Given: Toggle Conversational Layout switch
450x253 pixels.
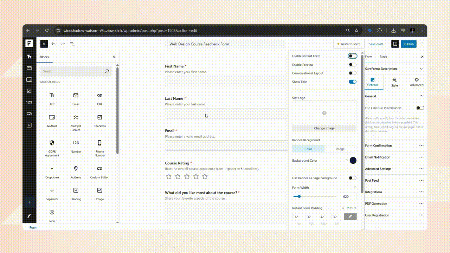Looking at the screenshot, I should [353, 73].
